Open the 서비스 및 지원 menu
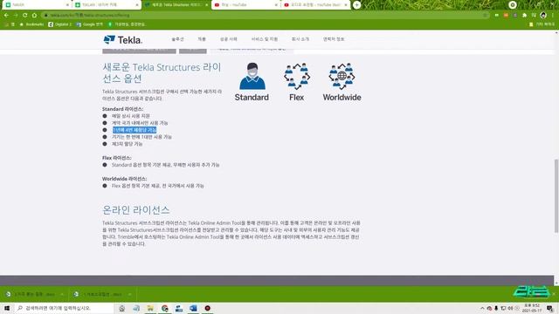559x314 pixels. coord(265,39)
